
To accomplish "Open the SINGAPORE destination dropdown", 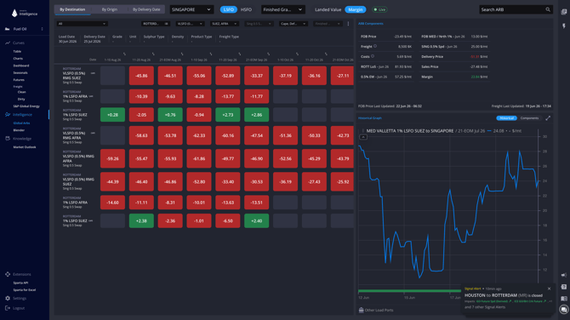I will pyautogui.click(x=191, y=9).
